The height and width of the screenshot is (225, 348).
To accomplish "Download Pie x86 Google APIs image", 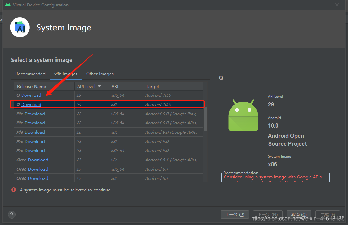I will (x=35, y=132).
